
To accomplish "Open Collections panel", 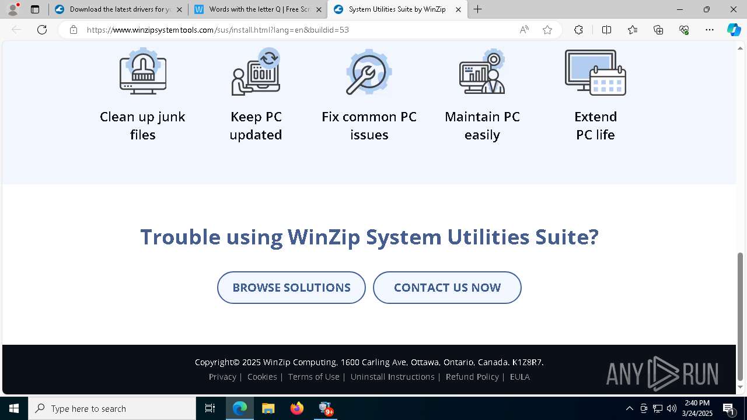I will (658, 30).
